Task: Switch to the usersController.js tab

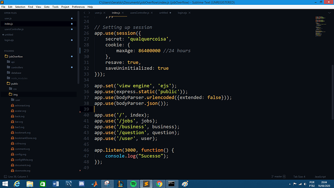Action: click(x=139, y=13)
